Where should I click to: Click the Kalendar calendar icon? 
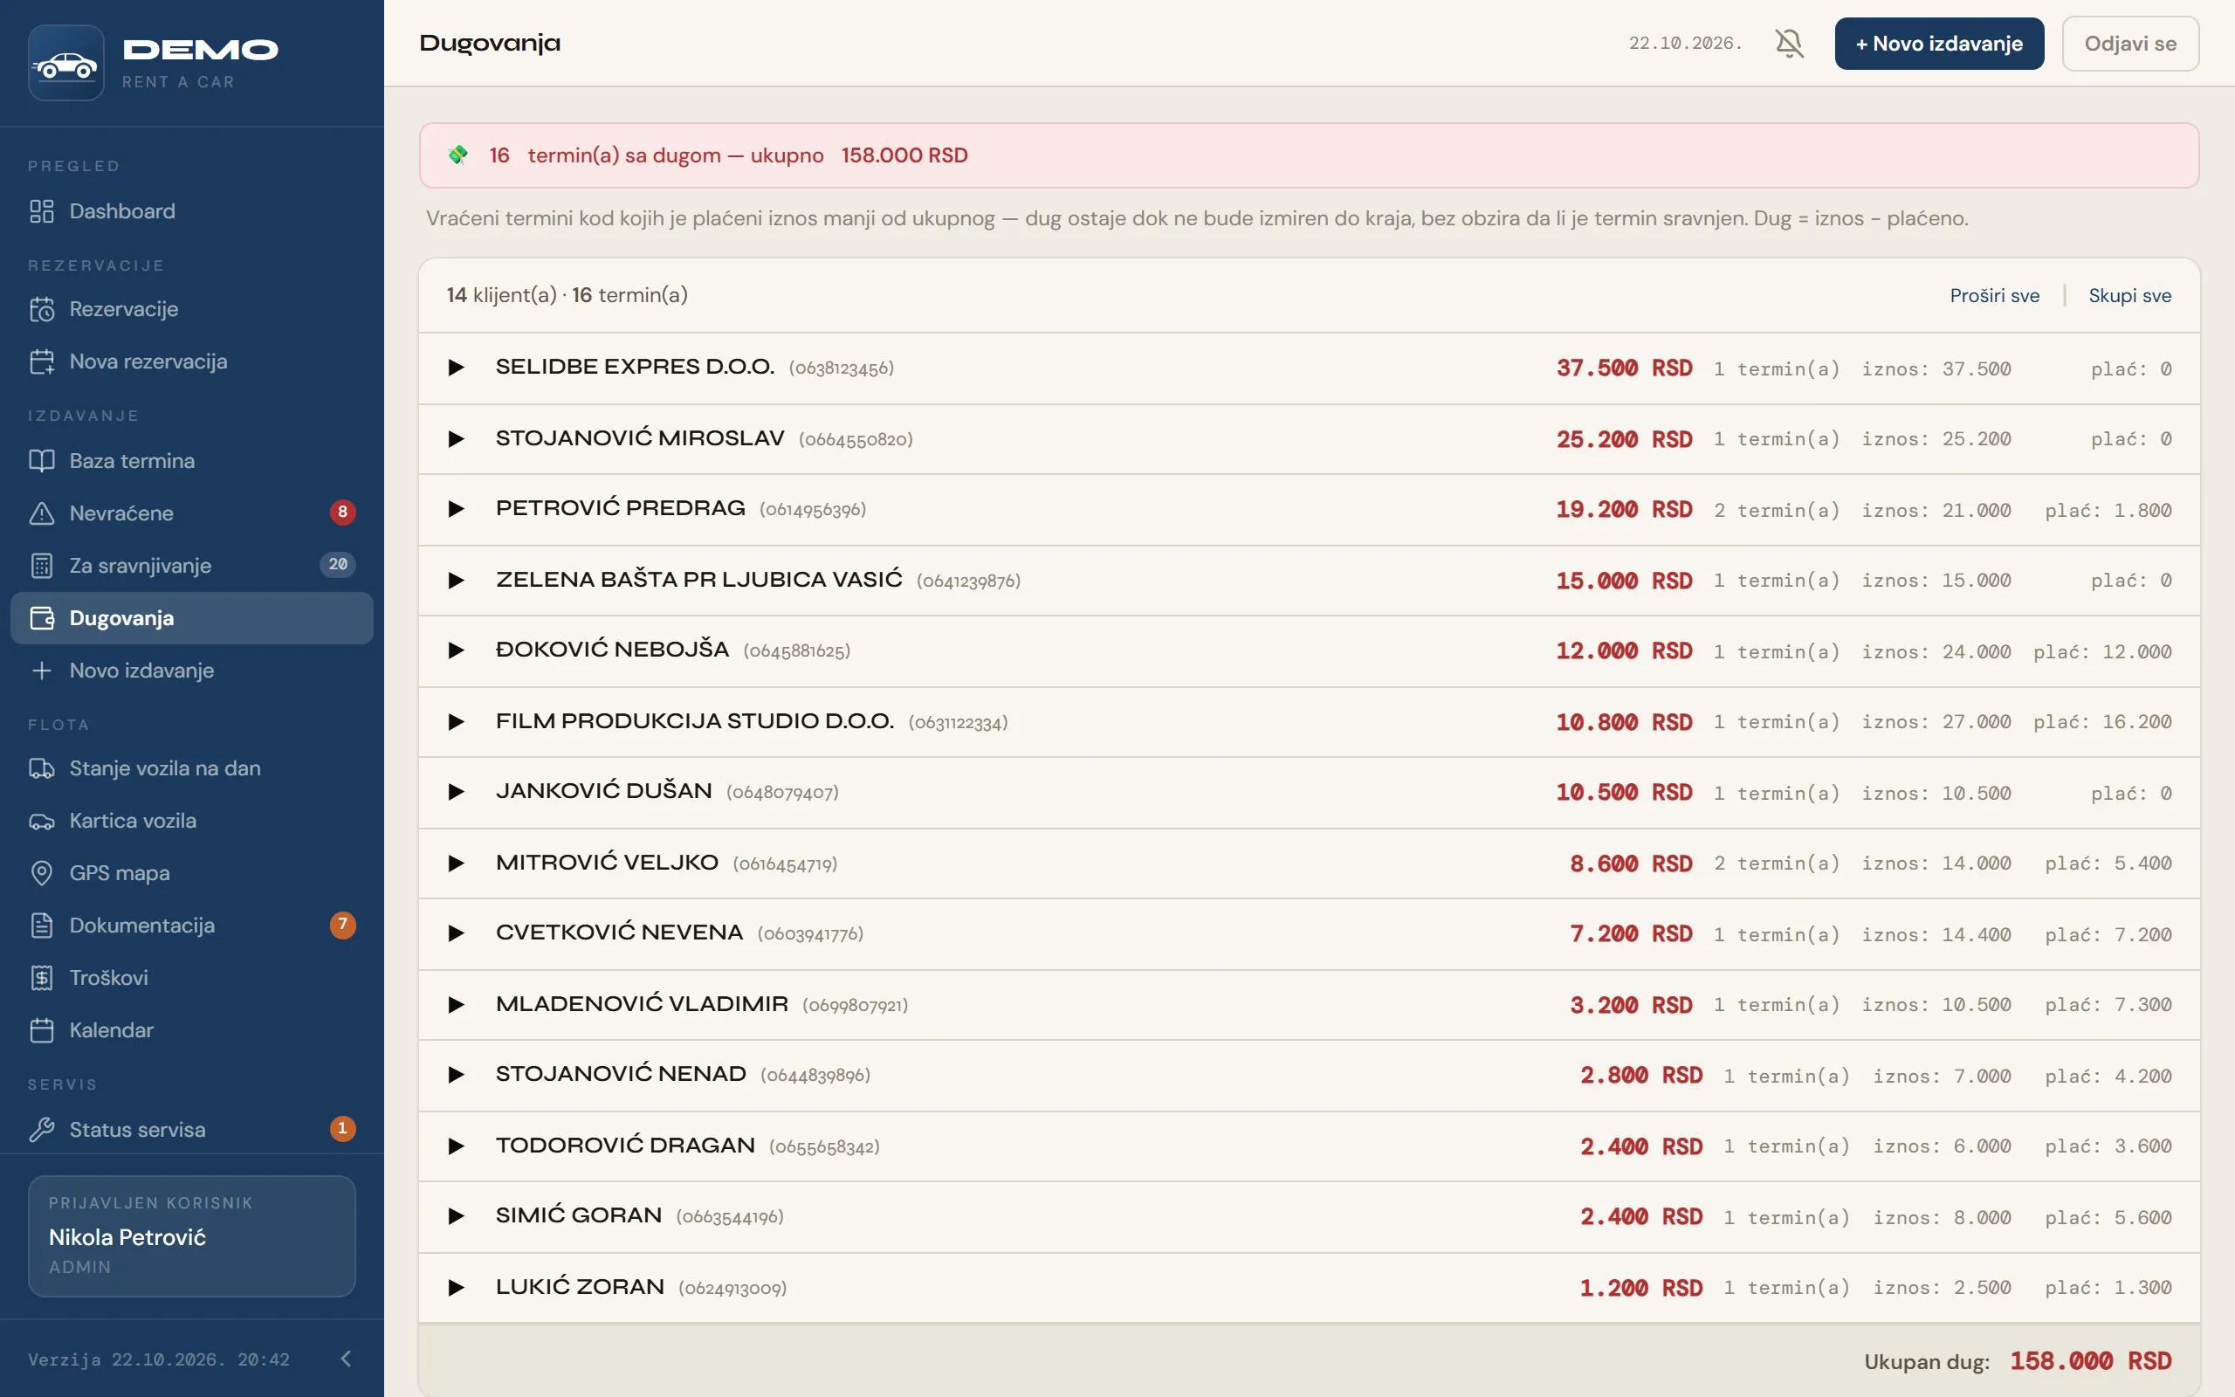coord(42,1030)
